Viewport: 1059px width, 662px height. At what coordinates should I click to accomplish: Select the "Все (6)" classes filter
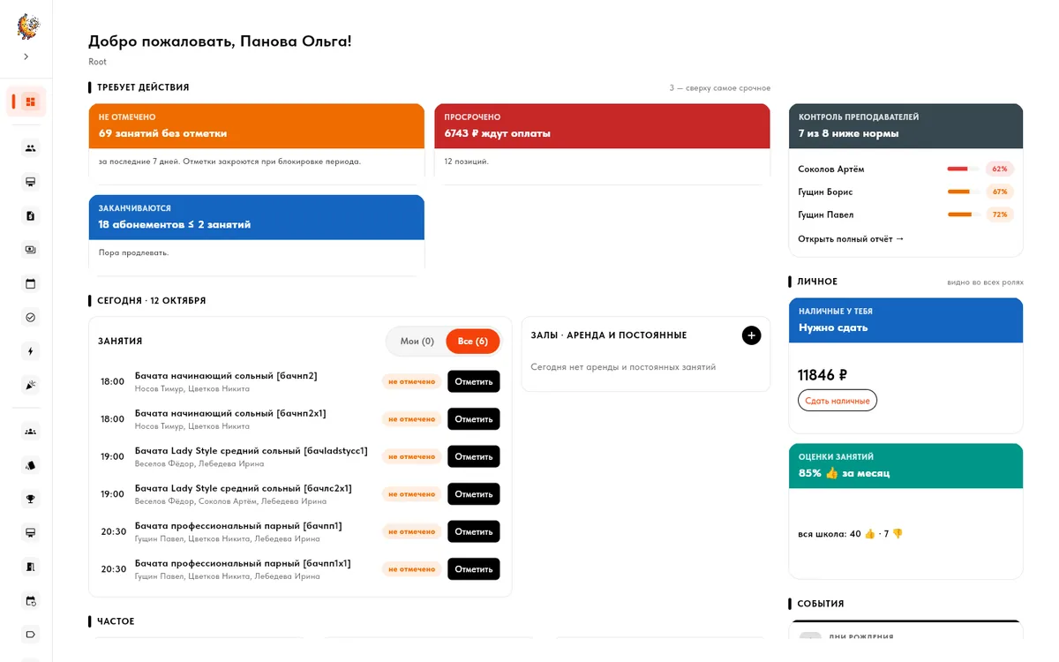[x=473, y=342]
